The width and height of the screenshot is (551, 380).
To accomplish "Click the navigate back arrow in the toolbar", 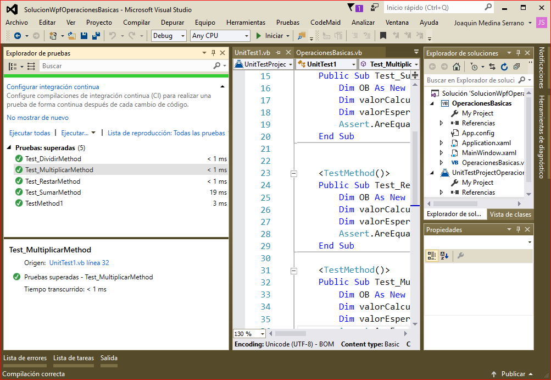I will tap(17, 36).
